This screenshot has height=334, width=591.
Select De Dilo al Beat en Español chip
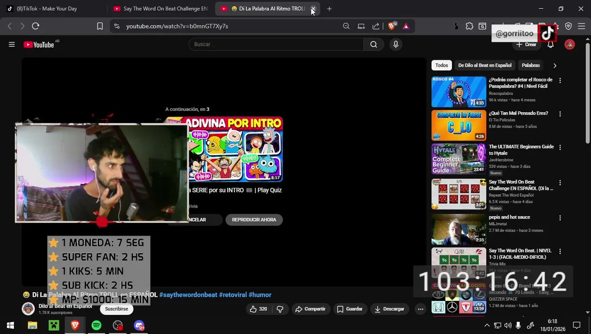coord(485,65)
